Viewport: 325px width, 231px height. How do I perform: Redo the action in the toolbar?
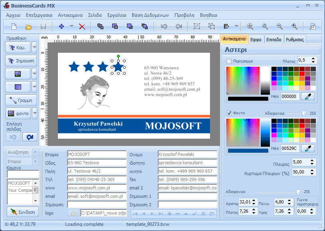(x=178, y=26)
